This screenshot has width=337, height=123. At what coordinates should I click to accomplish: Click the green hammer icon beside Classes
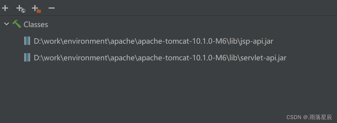click(x=16, y=24)
